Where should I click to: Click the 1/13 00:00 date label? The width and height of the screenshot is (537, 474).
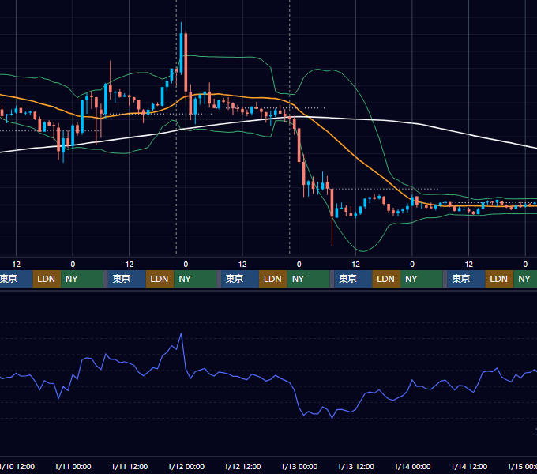[x=299, y=466]
